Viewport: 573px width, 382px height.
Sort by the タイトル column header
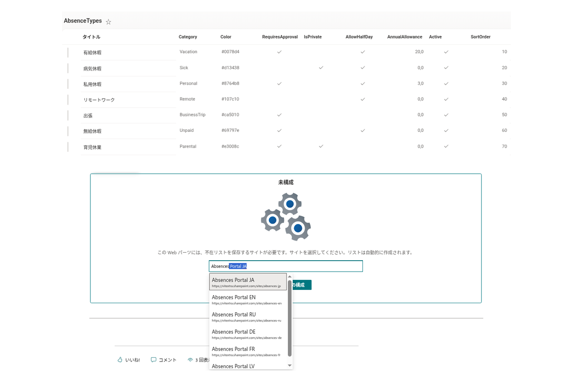[x=91, y=37]
